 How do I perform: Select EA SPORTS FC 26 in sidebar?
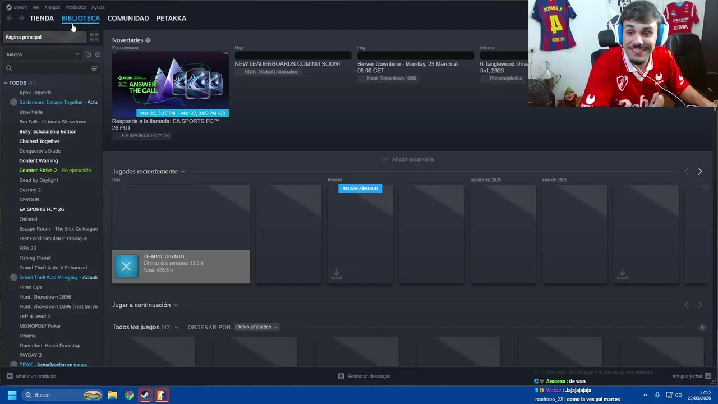coord(42,209)
